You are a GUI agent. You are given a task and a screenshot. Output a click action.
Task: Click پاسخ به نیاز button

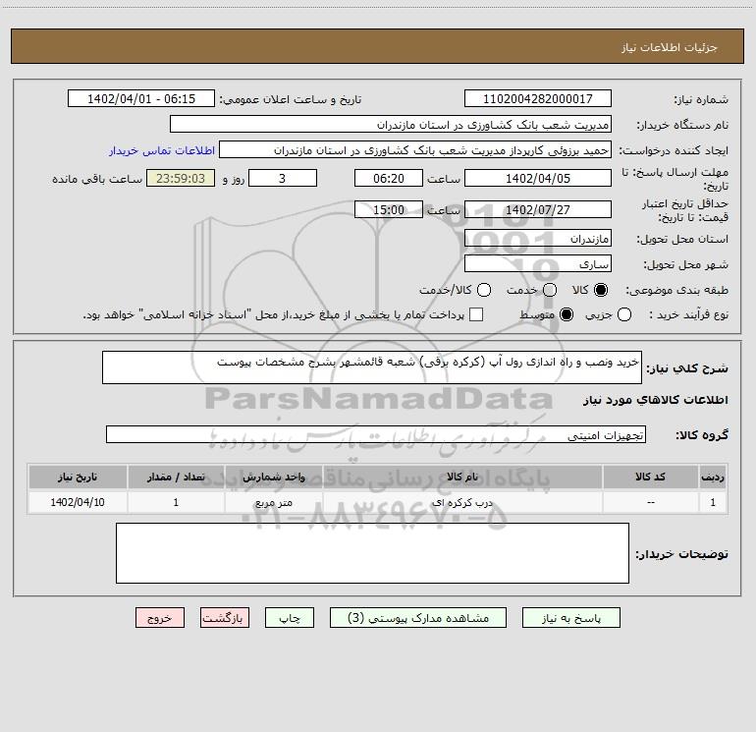click(x=571, y=618)
